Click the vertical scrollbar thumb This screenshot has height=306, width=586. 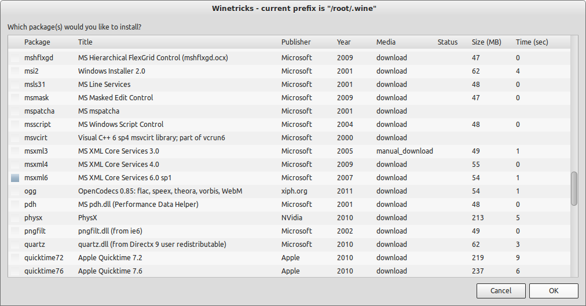pyautogui.click(x=574, y=188)
